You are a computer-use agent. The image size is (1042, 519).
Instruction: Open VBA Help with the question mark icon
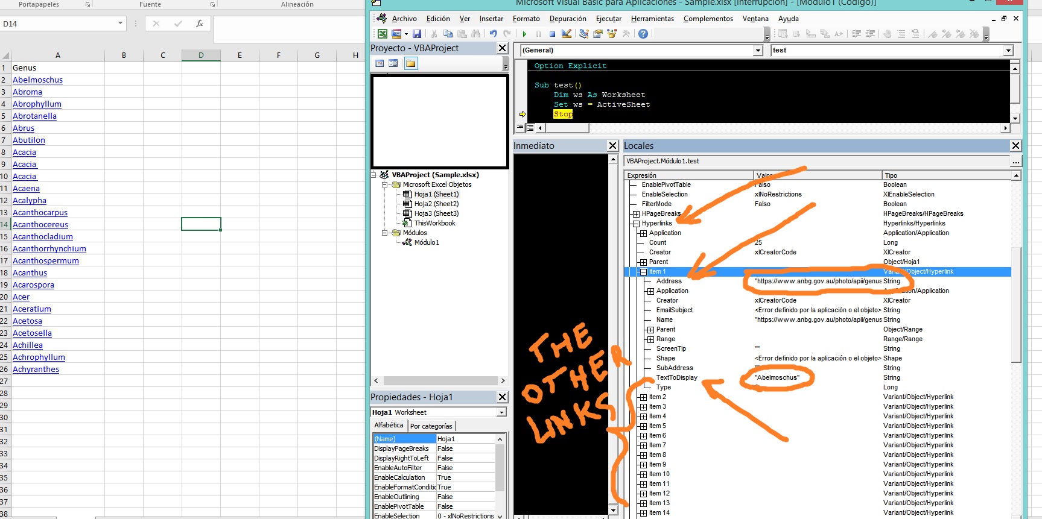click(643, 34)
